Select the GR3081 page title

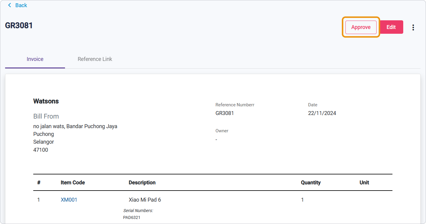point(19,25)
